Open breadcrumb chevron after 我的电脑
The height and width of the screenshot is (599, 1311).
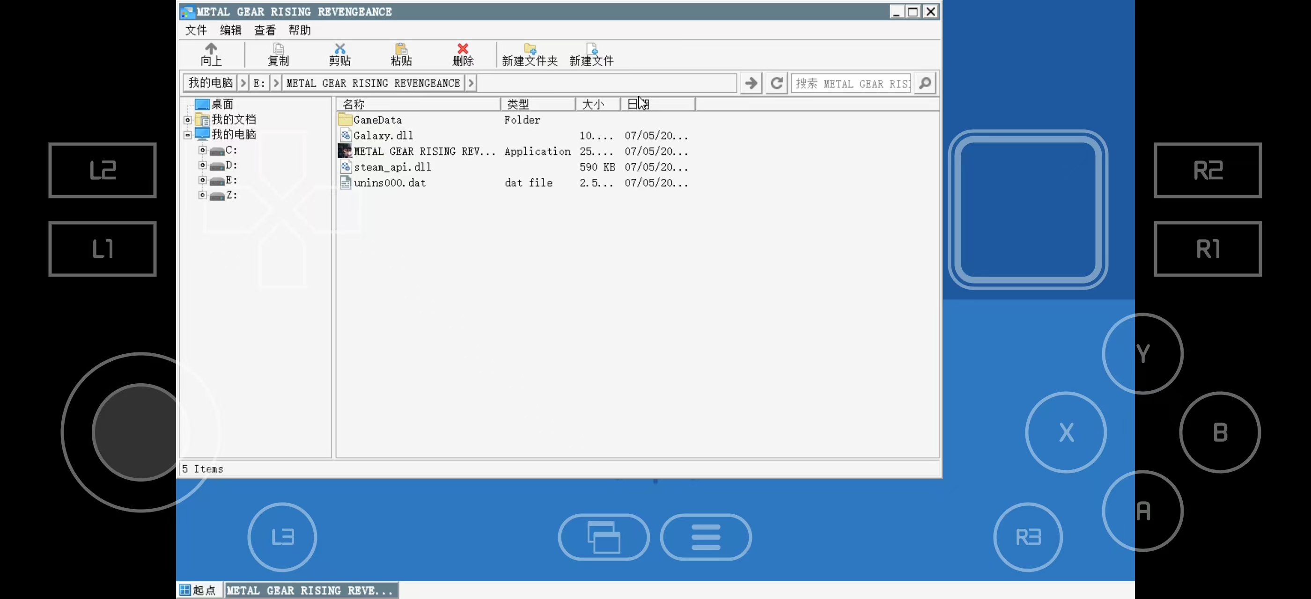click(x=243, y=83)
